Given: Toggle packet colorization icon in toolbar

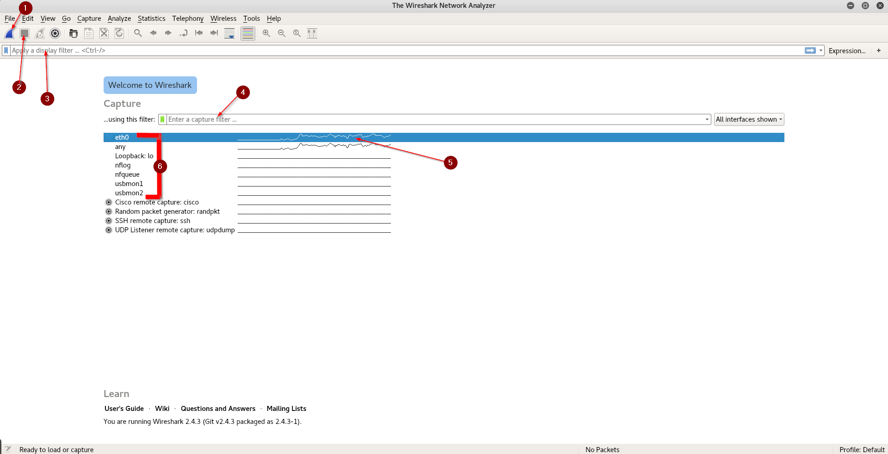Looking at the screenshot, I should click(248, 33).
